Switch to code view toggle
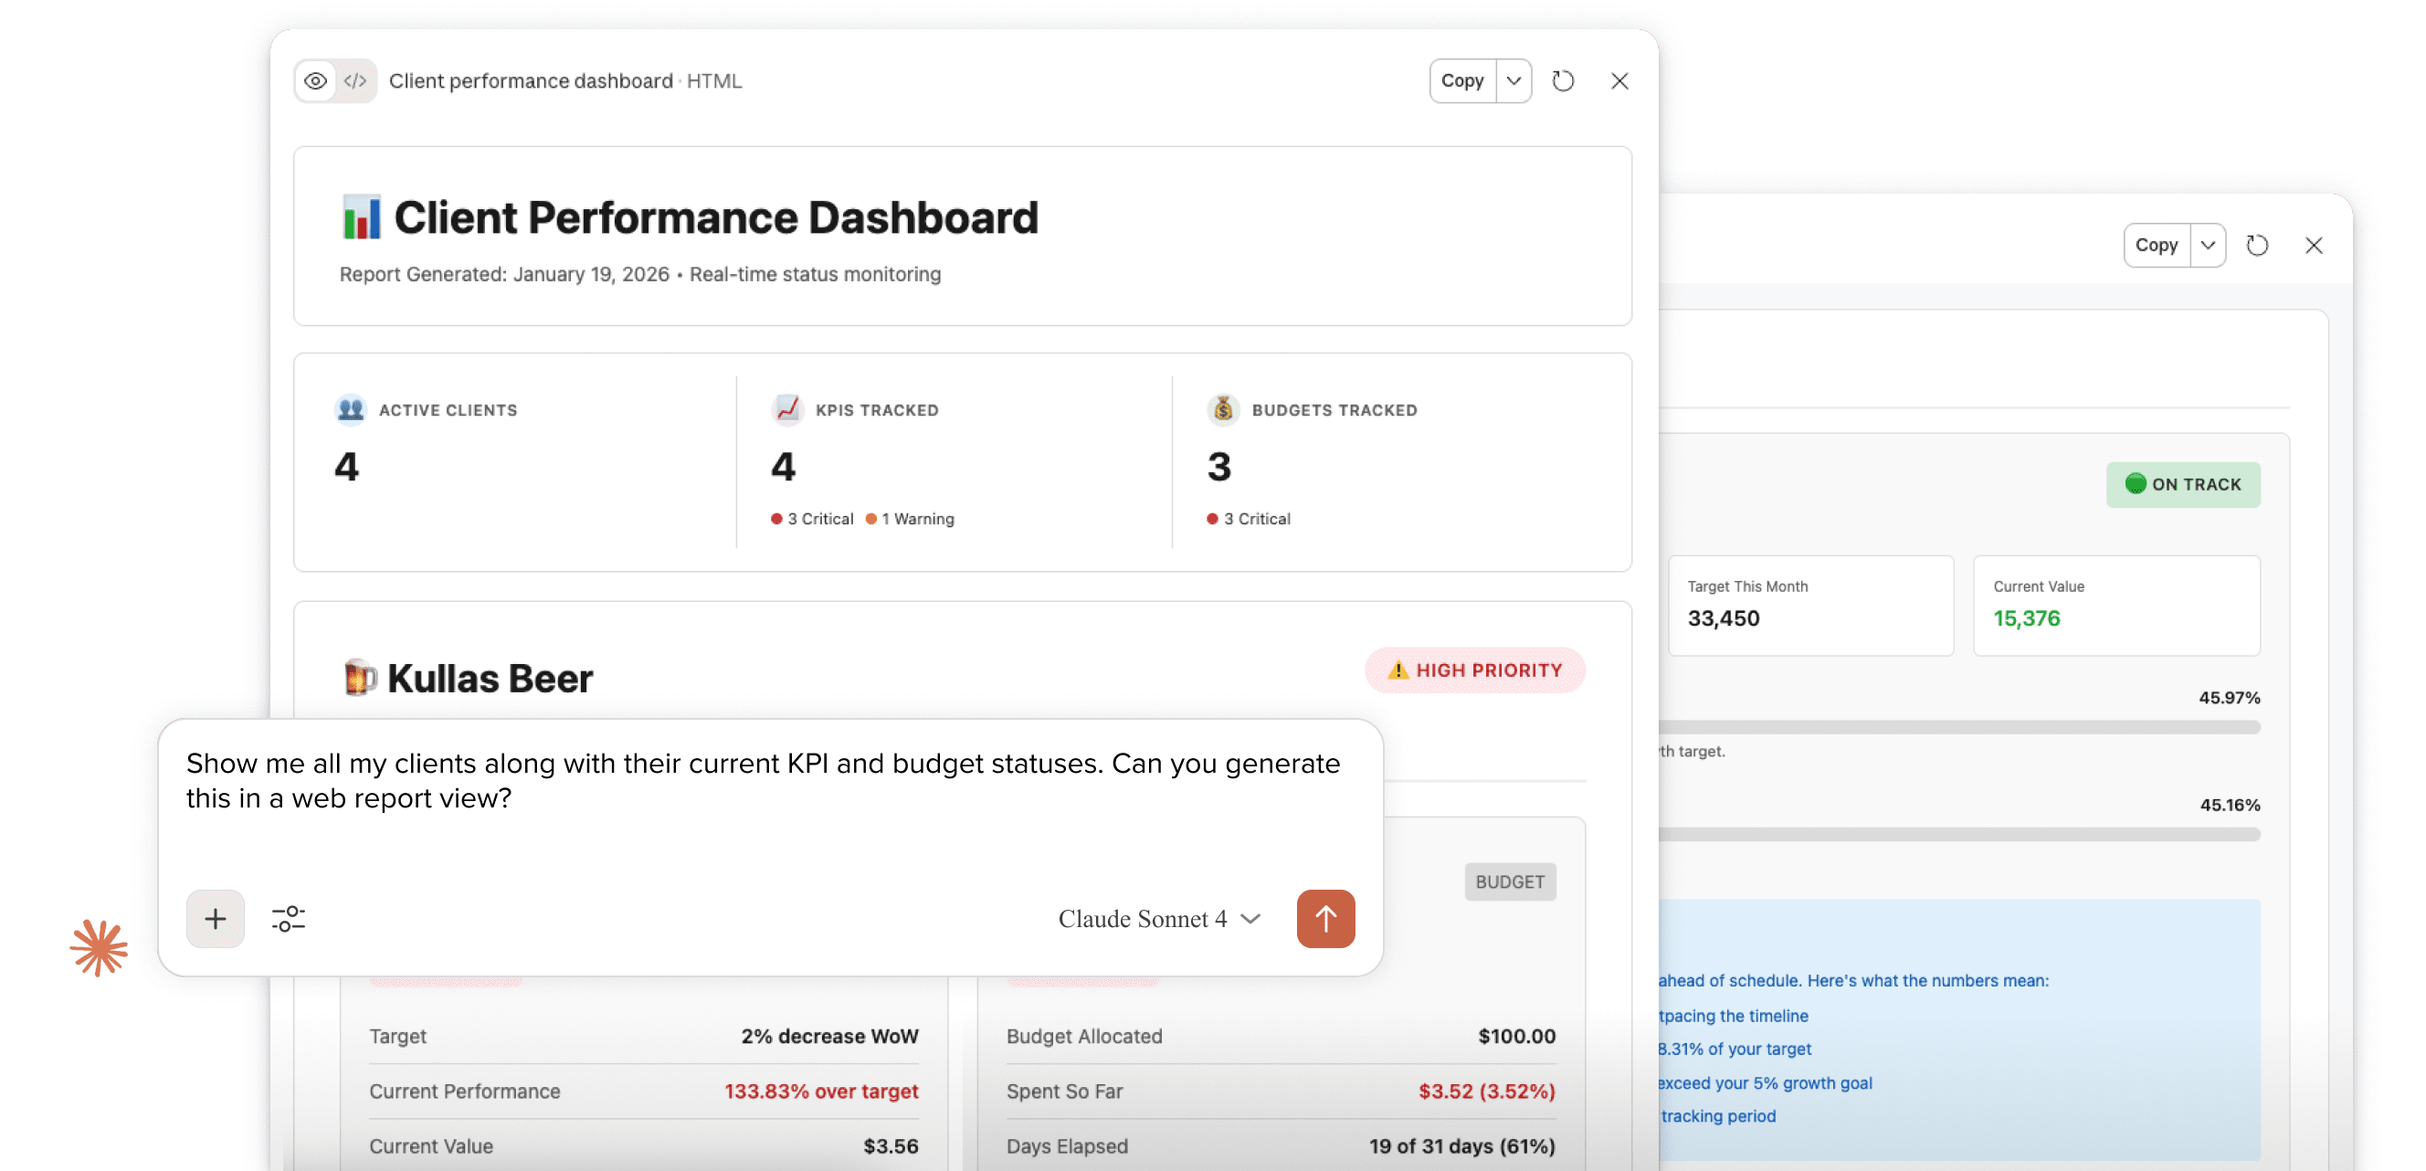Viewport: 2426px width, 1171px height. point(355,81)
